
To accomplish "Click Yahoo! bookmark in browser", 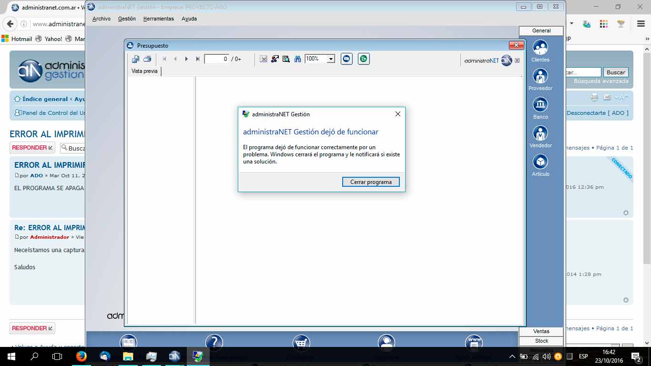I will coord(49,39).
